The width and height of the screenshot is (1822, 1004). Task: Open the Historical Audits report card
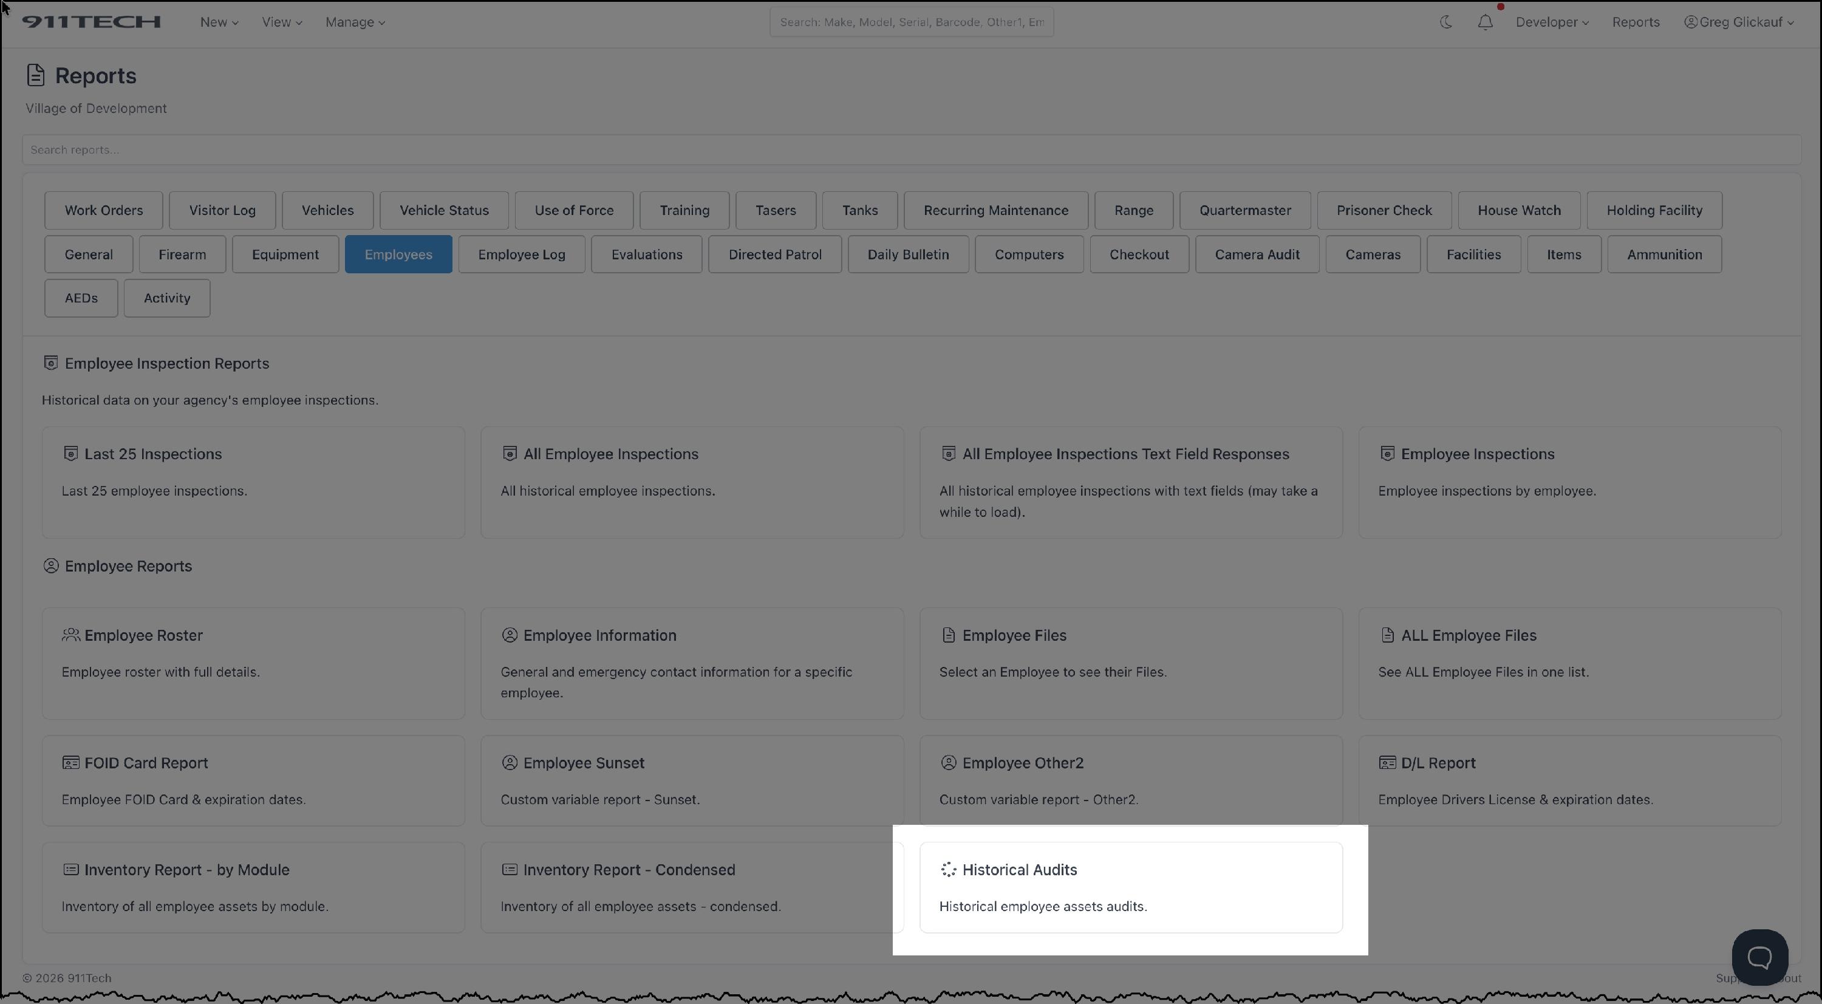1130,887
